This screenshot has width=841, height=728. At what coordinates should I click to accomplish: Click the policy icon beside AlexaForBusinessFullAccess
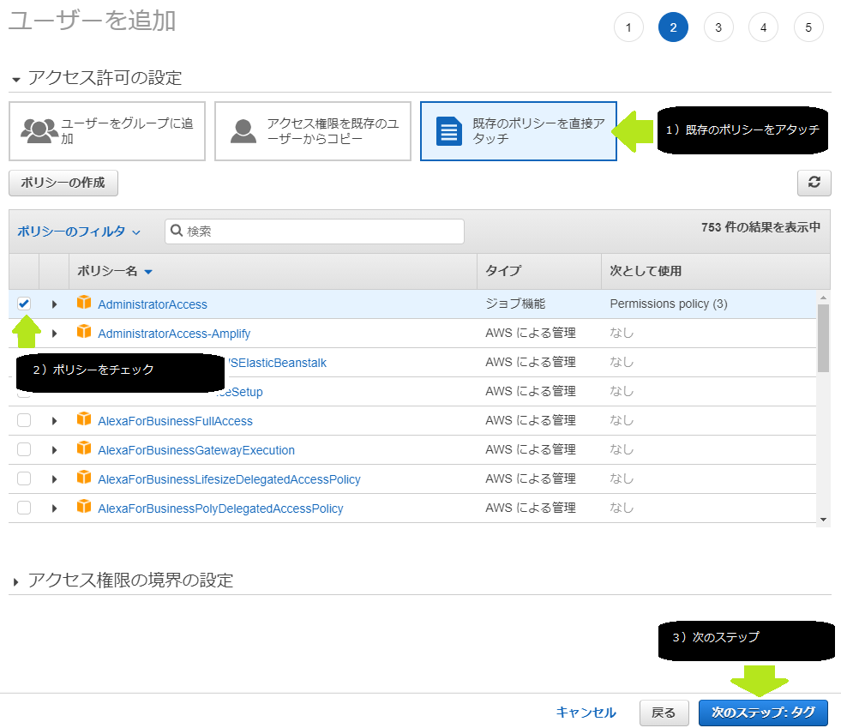point(84,419)
